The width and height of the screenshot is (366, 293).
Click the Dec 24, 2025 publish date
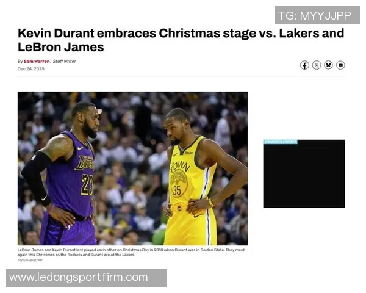(x=31, y=69)
